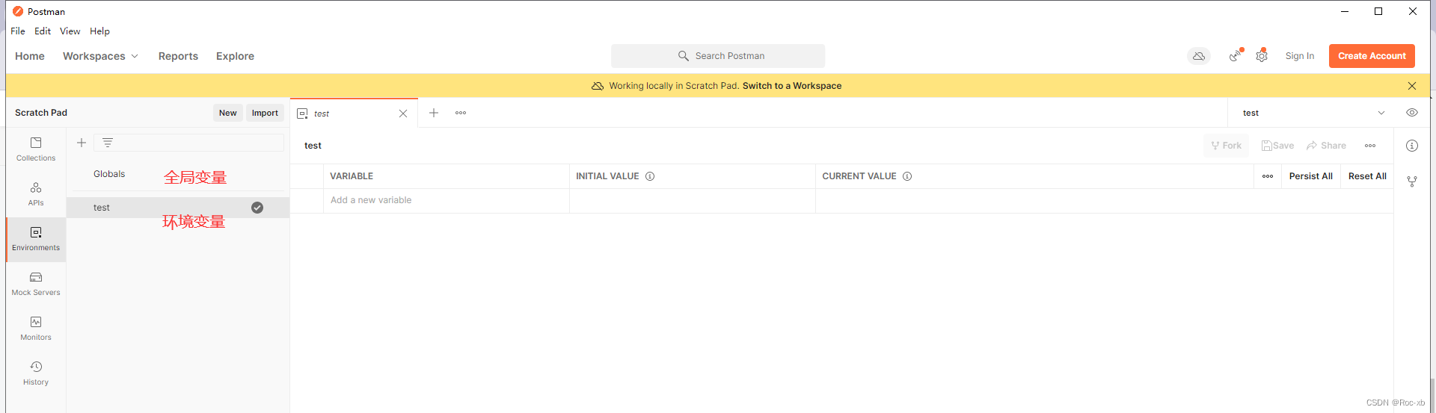This screenshot has width=1436, height=413.
Task: Click the Postman logo in title bar
Action: tap(18, 11)
